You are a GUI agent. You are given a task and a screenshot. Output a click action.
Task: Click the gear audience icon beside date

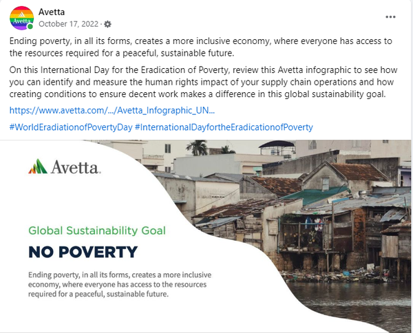[107, 23]
